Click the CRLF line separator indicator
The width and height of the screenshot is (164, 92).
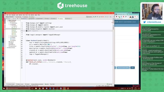tap(99, 86)
